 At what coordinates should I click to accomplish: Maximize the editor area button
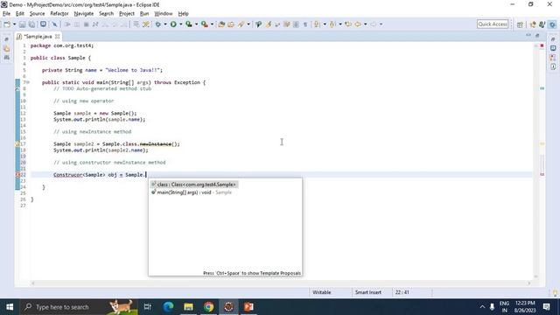click(537, 35)
